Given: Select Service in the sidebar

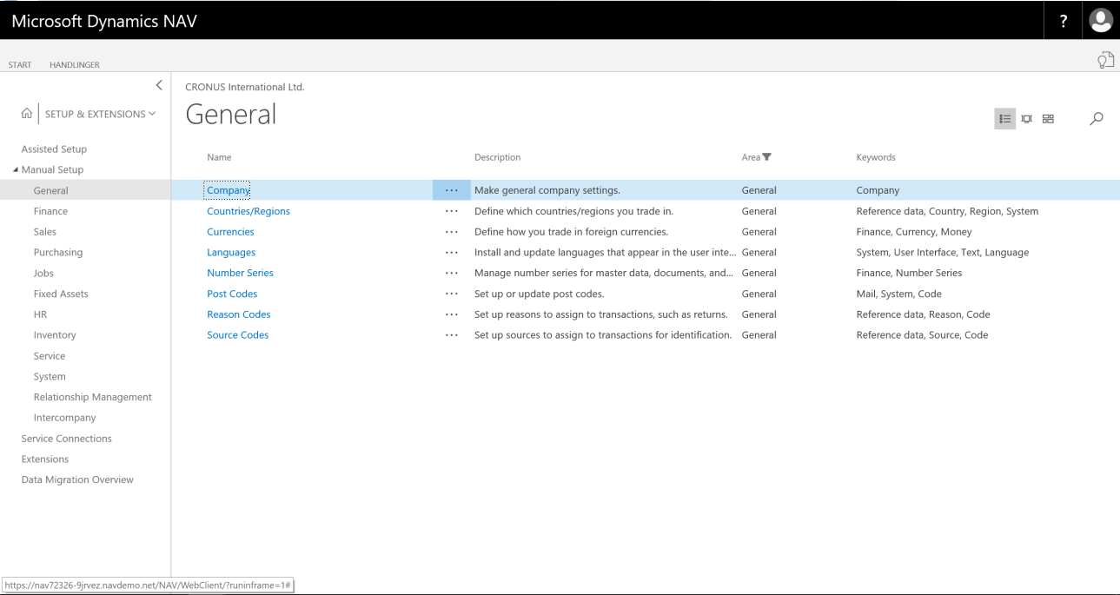Looking at the screenshot, I should pos(50,356).
